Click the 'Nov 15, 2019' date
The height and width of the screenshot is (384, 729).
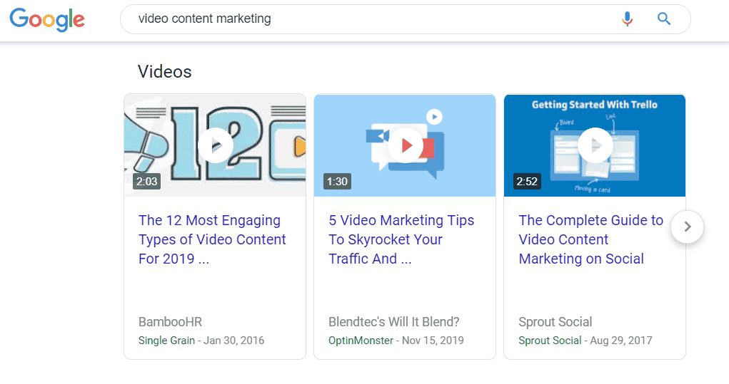[x=433, y=341]
